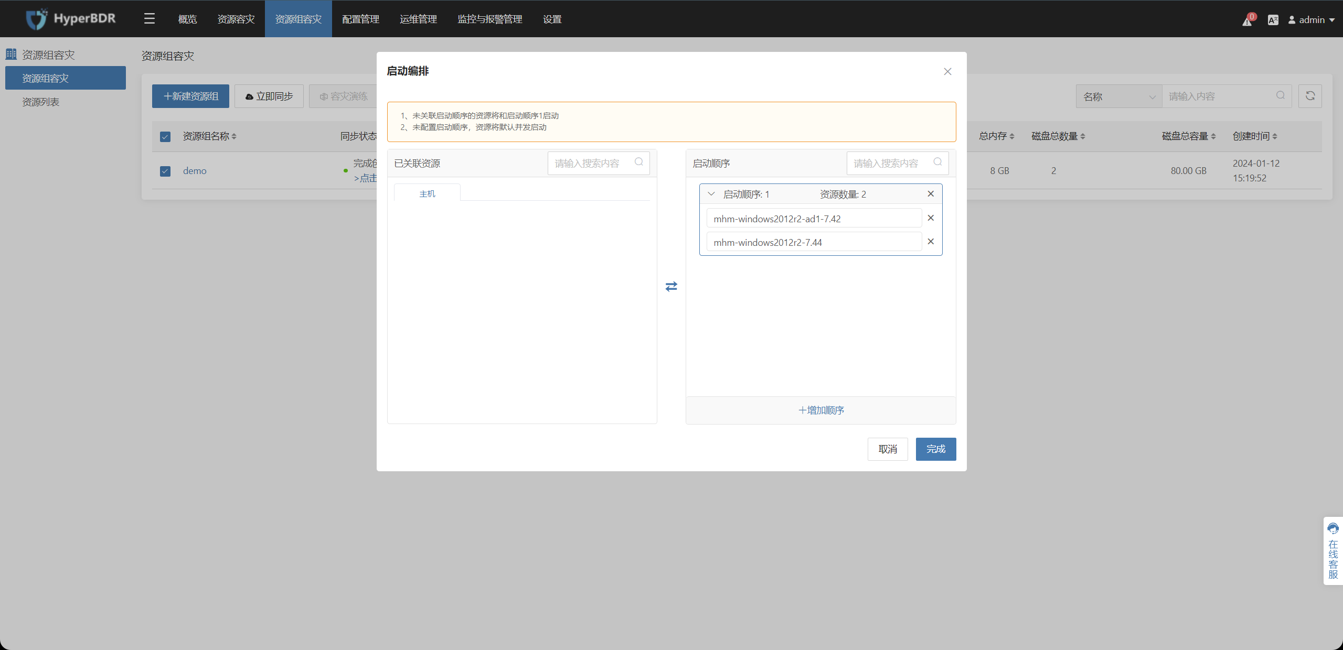1343x650 pixels.
Task: Click search icon in 已关联资源 panel
Action: click(x=639, y=162)
